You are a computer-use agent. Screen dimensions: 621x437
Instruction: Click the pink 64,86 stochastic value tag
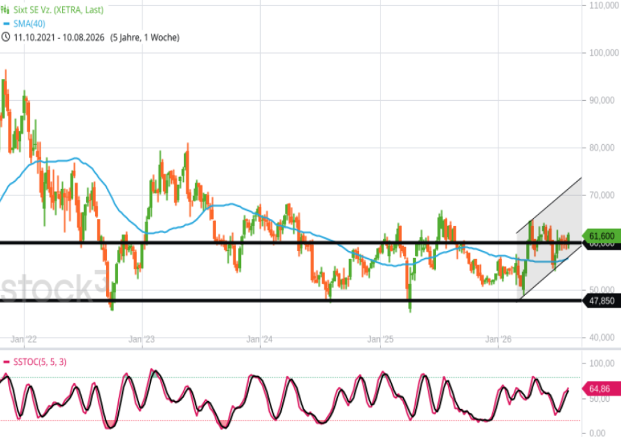click(601, 389)
